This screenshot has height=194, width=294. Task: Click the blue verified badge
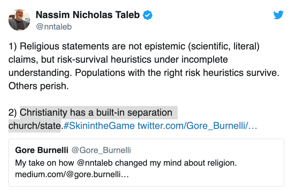pos(147,15)
